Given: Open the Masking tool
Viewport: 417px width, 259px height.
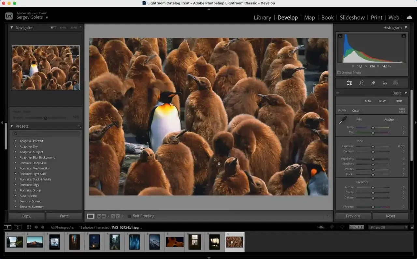Looking at the screenshot, I should pos(395,83).
